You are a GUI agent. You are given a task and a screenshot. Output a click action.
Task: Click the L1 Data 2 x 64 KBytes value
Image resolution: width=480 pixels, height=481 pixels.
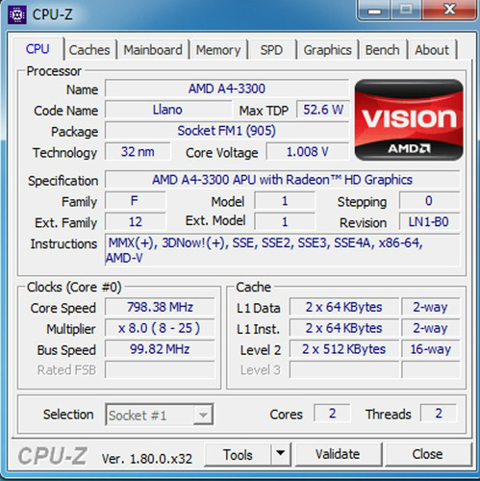click(x=343, y=307)
